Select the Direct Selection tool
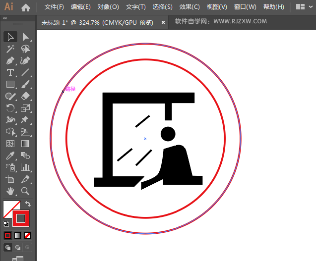Screen dimensions: 316x261 click(x=25, y=37)
